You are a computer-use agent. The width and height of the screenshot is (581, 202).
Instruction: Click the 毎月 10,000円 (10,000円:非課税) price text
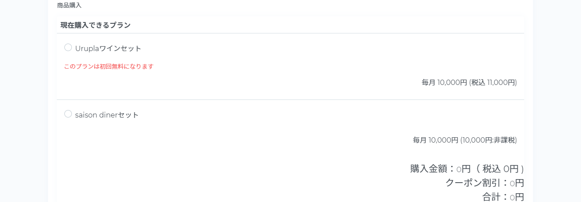pos(465,140)
